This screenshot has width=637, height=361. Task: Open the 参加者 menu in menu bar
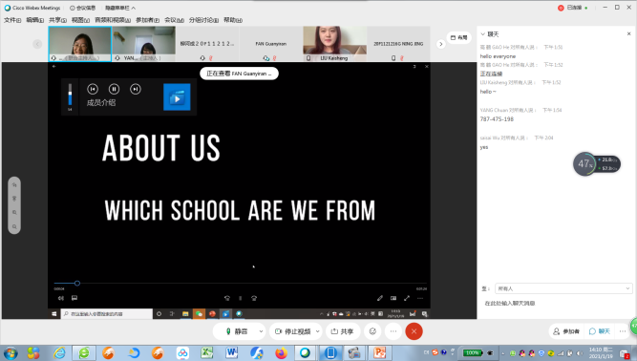pos(147,20)
